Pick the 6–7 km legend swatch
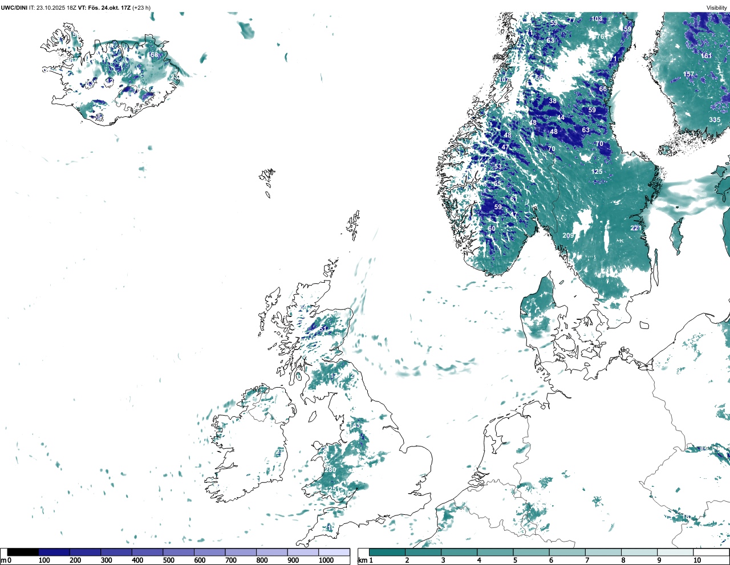 [567, 552]
